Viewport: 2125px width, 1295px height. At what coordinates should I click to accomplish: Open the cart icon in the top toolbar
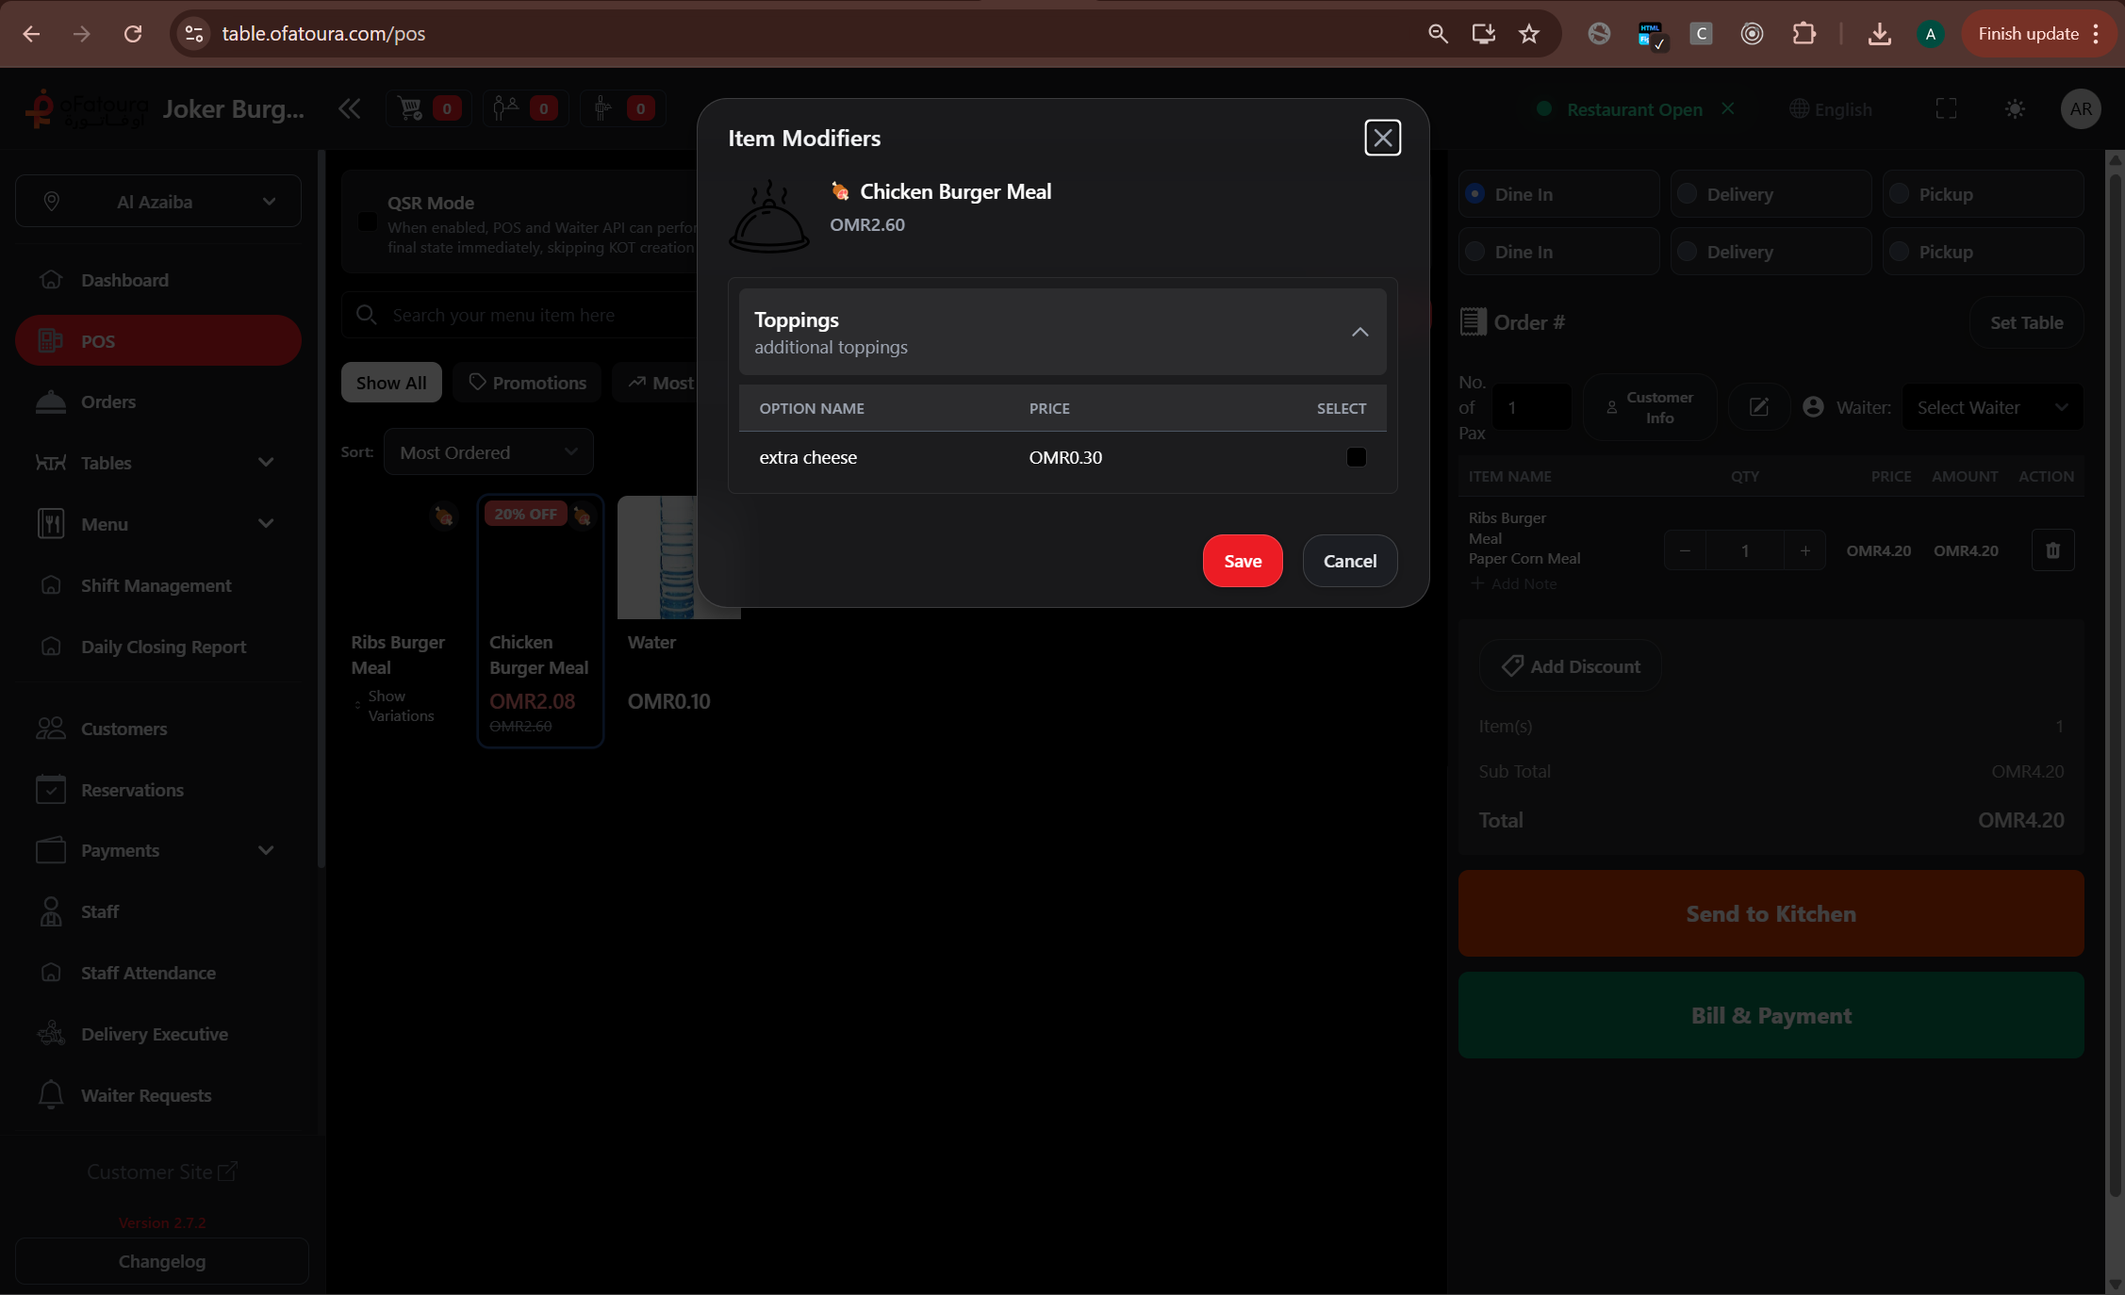pos(408,108)
